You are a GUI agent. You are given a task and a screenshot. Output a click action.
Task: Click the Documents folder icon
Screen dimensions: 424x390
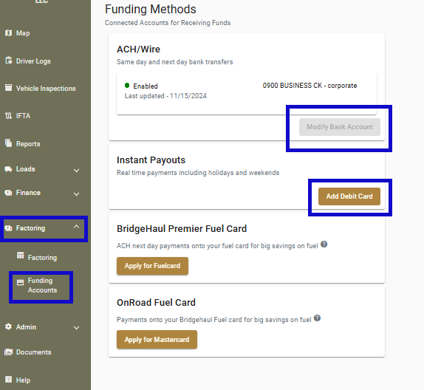[x=8, y=352]
